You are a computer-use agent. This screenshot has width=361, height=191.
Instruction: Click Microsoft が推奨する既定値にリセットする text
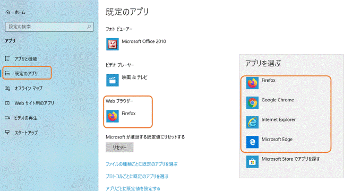coord(145,137)
